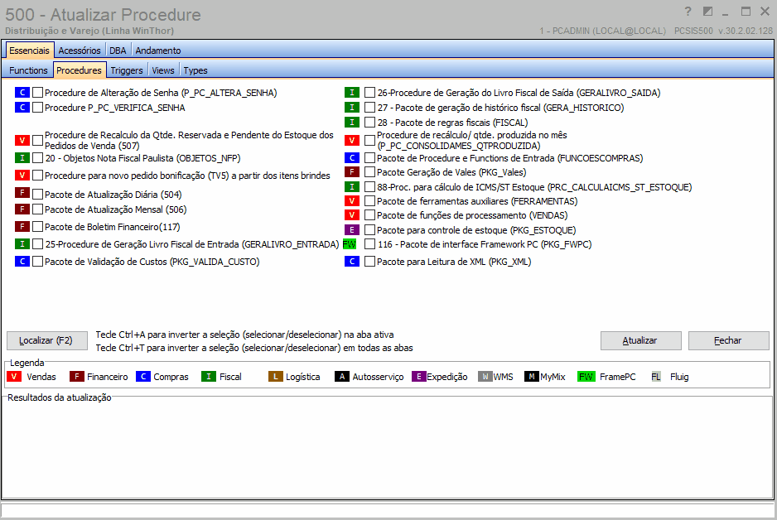Click the red V icon beside P_PC_CONSOLIDAMES_QTPRODUZIDA

coord(352,140)
